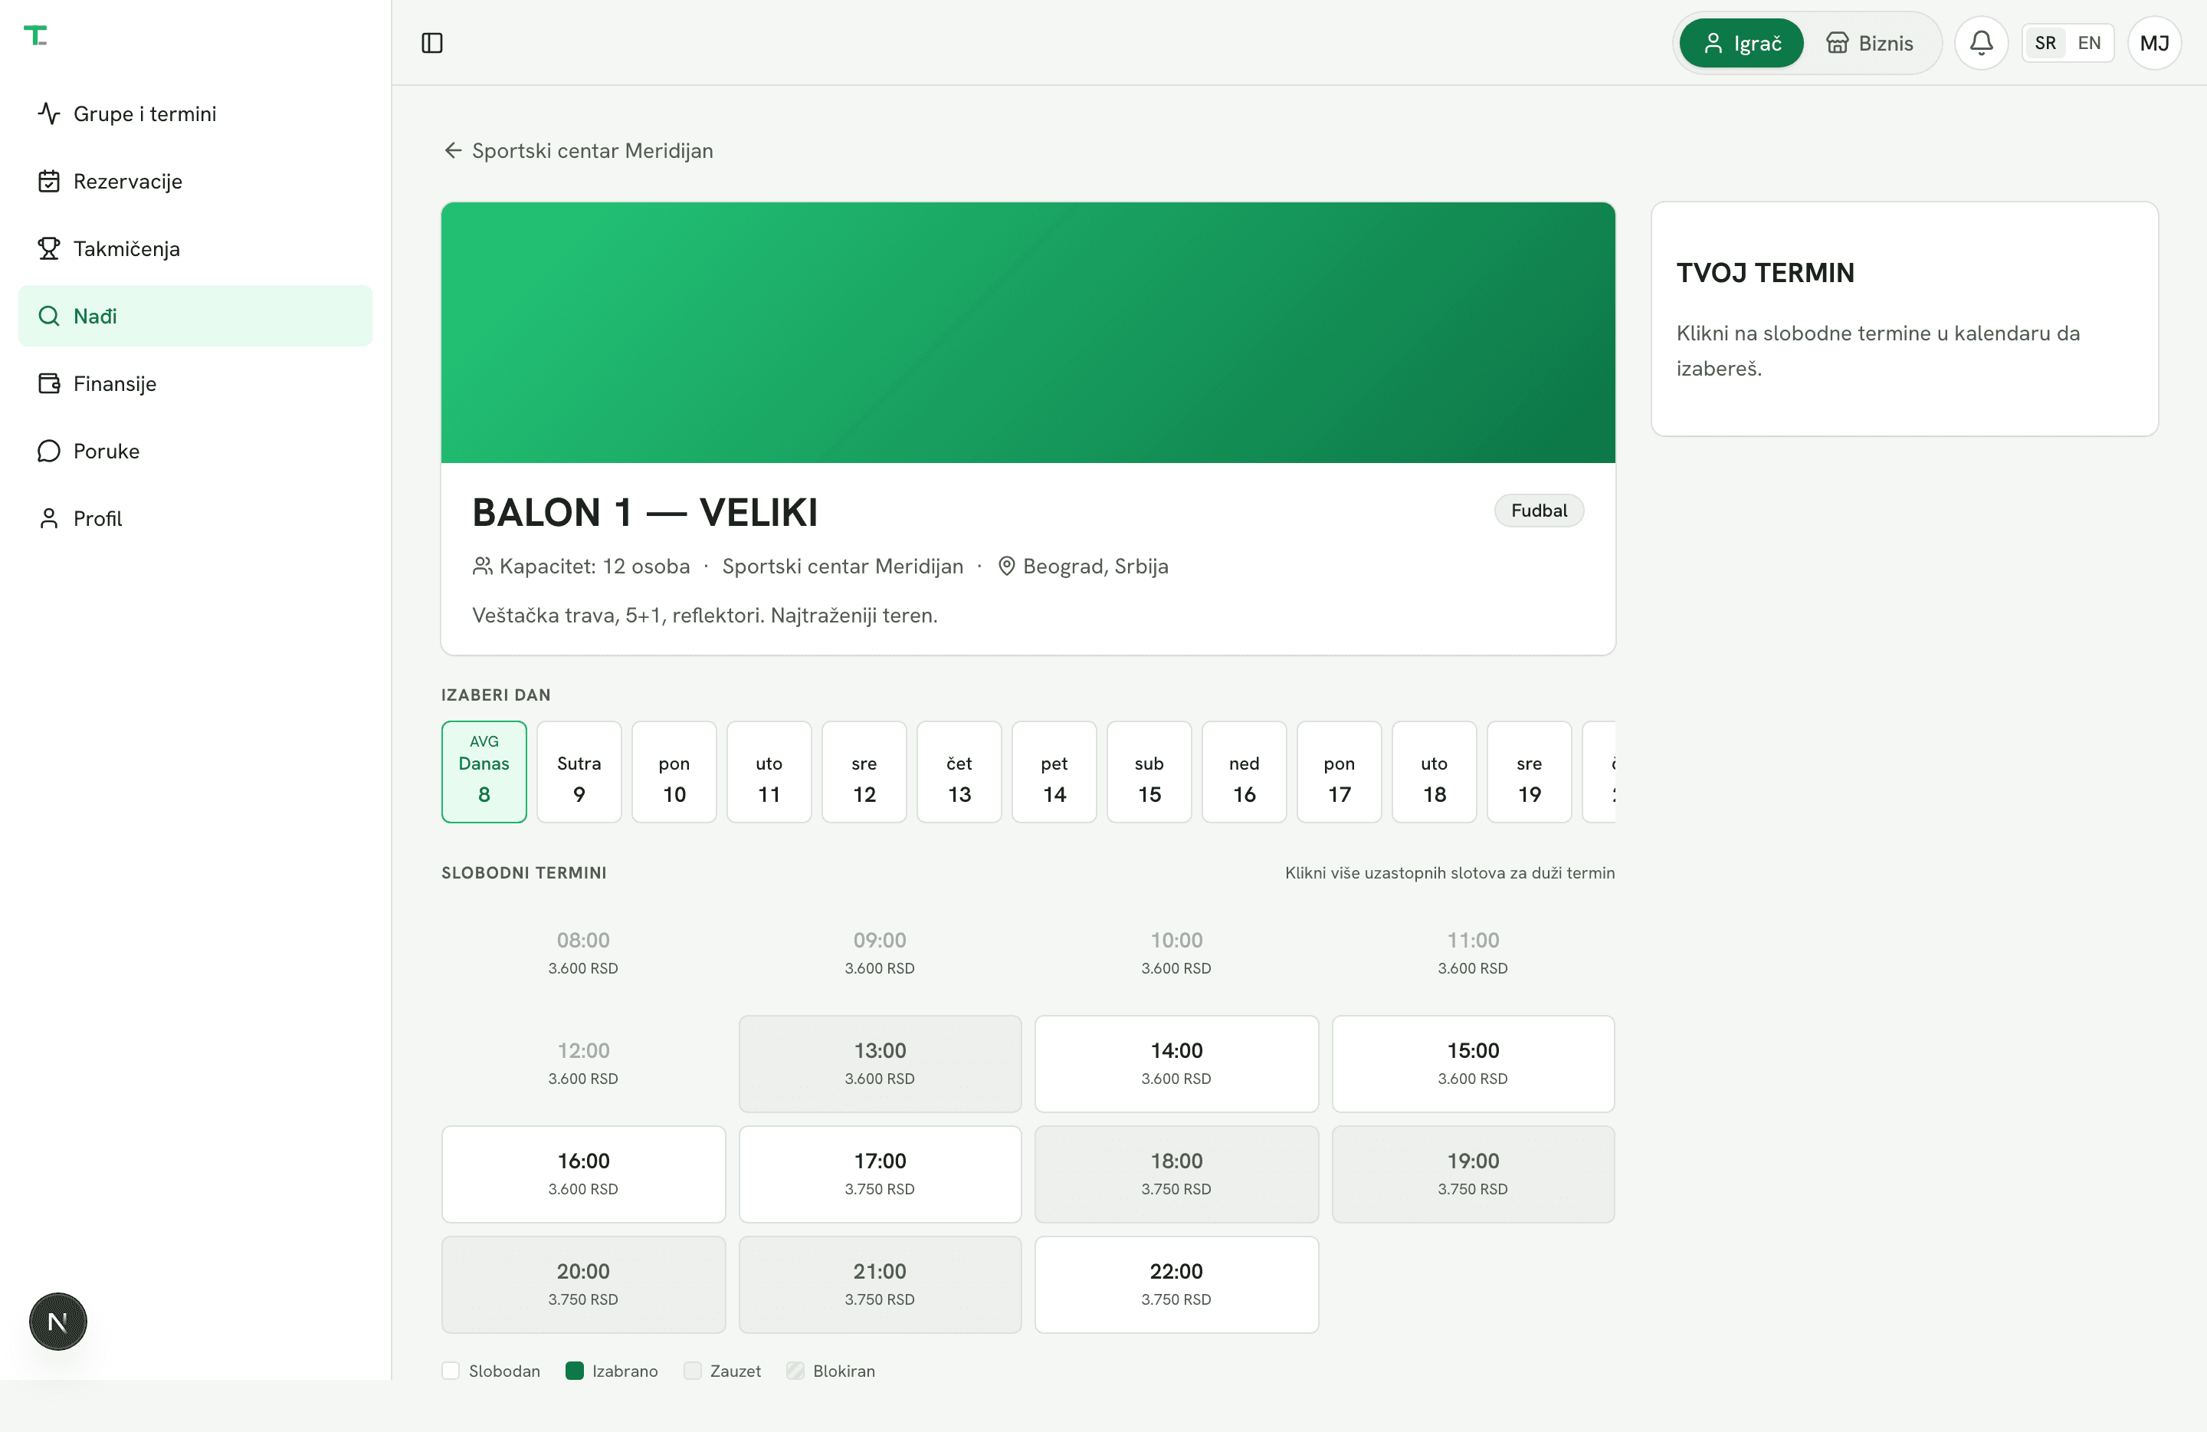Pick sre 19 day
Viewport: 2207px width, 1432px height.
pos(1529,772)
